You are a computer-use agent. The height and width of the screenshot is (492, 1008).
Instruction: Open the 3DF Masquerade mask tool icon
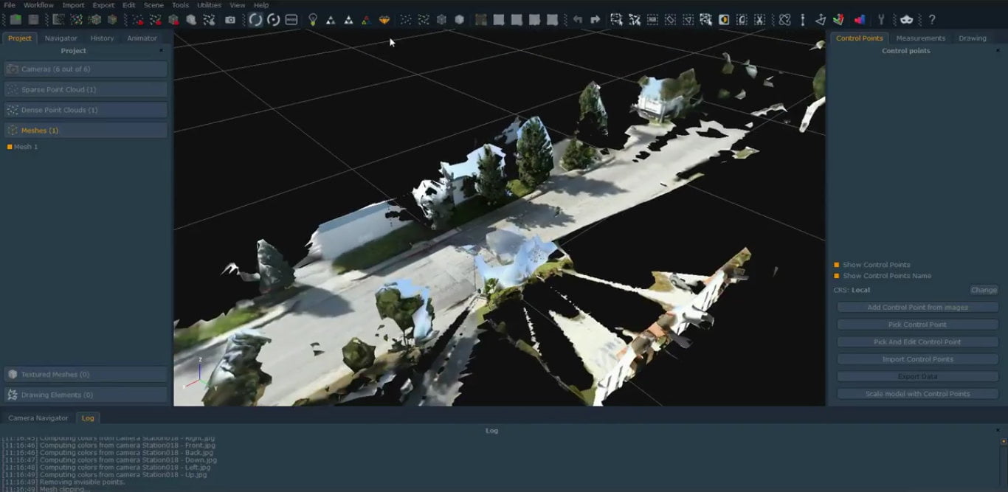[906, 20]
